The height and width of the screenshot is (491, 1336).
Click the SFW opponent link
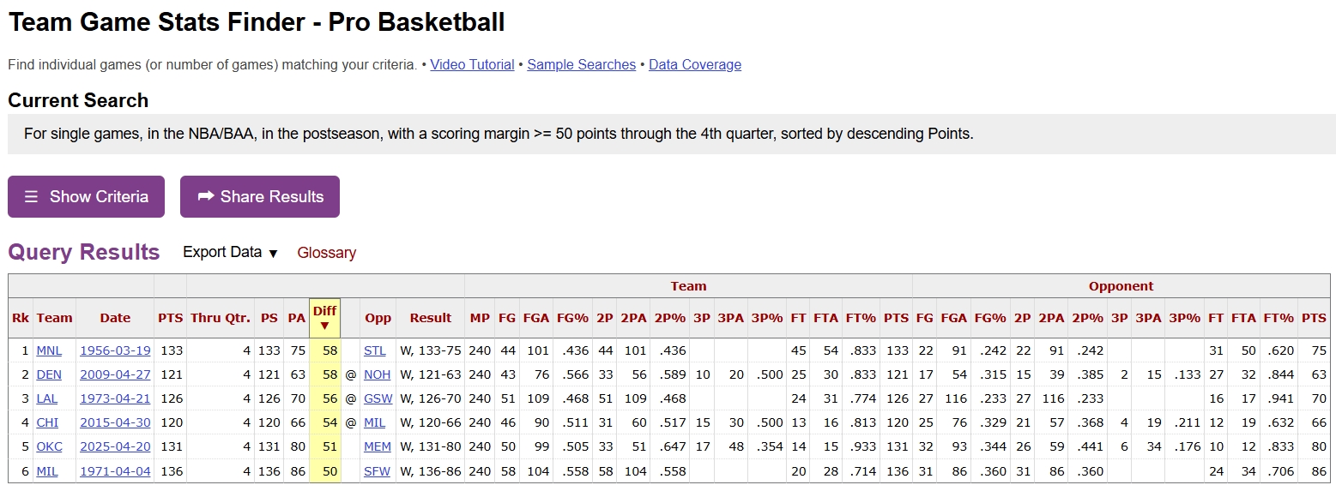376,470
